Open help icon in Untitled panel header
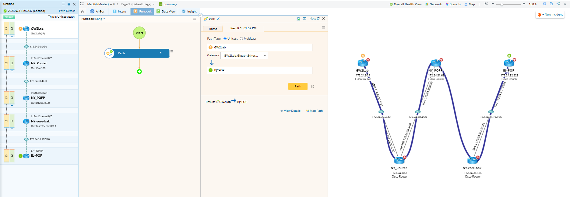Image resolution: width=570 pixels, height=197 pixels. [69, 4]
